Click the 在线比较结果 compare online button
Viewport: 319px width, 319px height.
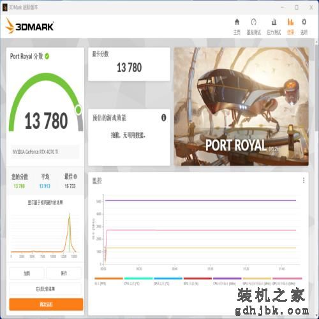(45, 288)
